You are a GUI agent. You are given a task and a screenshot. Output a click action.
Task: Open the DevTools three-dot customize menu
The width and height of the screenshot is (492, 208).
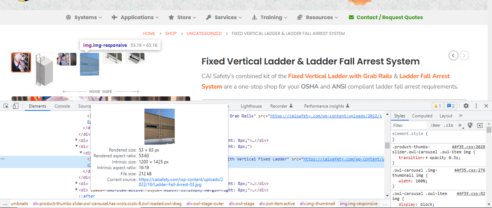point(476,106)
